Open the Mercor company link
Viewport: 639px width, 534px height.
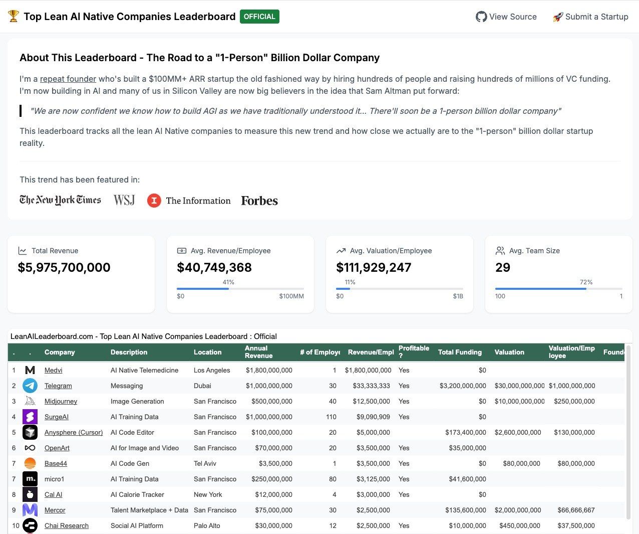(x=55, y=510)
